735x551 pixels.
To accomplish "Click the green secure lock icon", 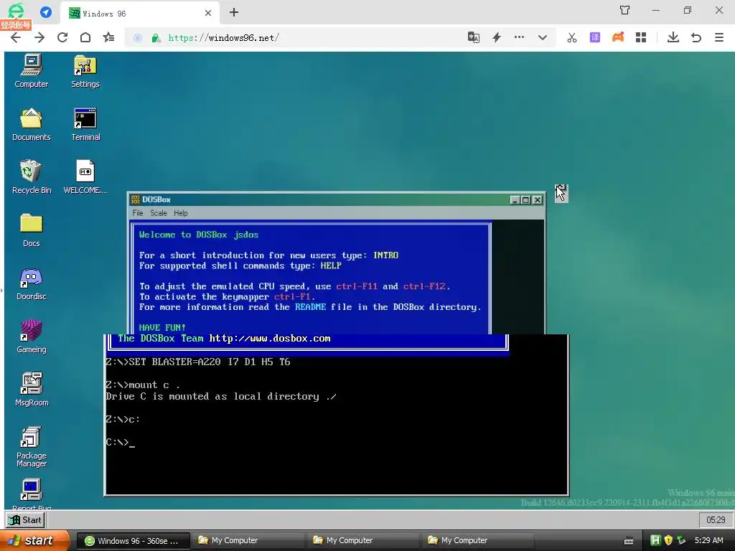I will (x=156, y=38).
